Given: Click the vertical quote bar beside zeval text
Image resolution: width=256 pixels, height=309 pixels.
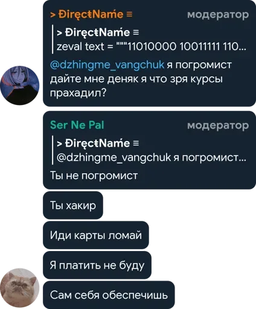Looking at the screenshot, I should pos(53,39).
